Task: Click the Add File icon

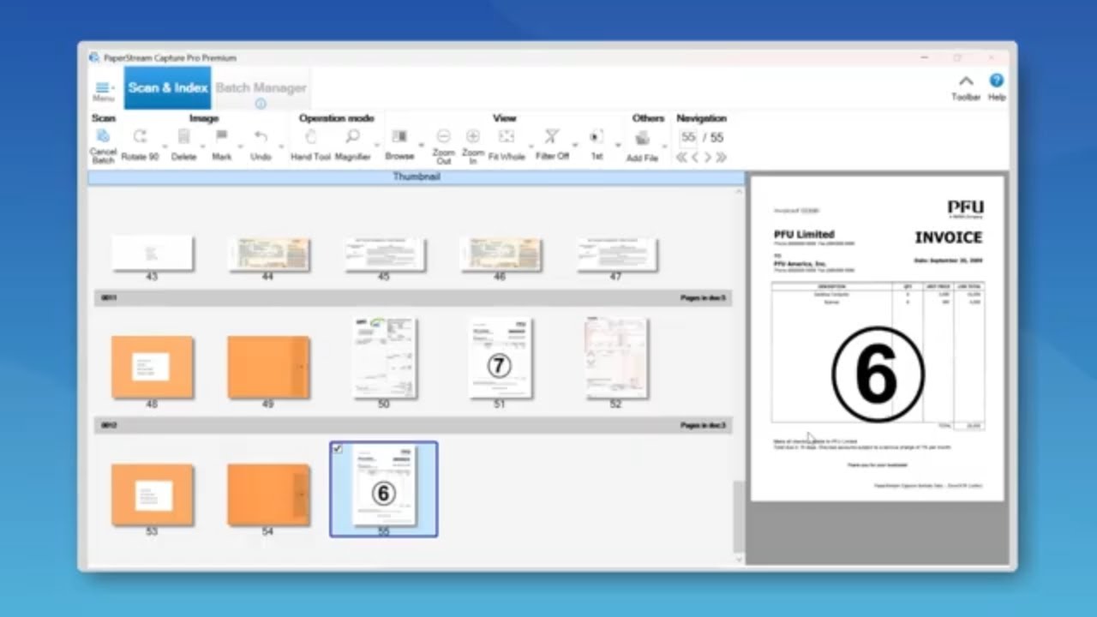Action: tap(642, 138)
